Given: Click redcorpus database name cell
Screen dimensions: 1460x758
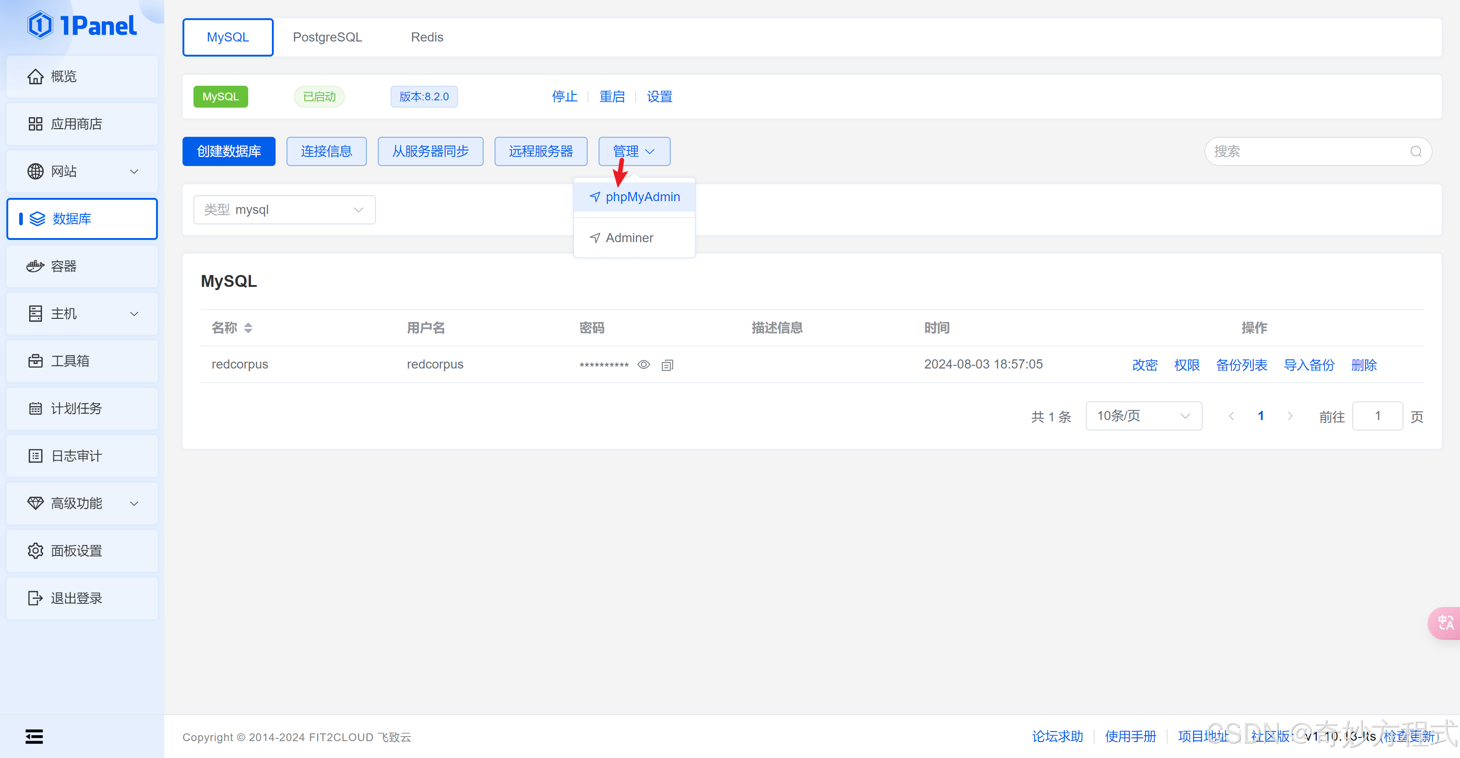Looking at the screenshot, I should point(240,364).
